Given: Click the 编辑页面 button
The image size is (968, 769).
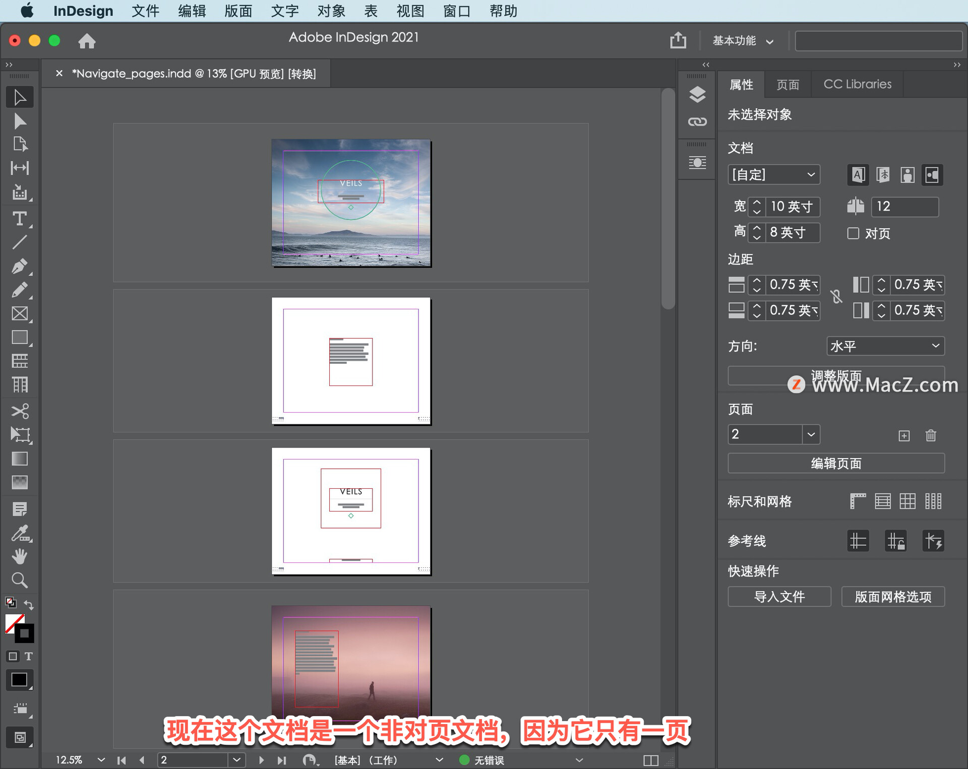Looking at the screenshot, I should tap(835, 463).
